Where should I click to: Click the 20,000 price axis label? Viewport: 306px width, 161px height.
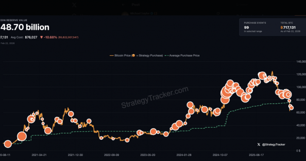pos(301,138)
